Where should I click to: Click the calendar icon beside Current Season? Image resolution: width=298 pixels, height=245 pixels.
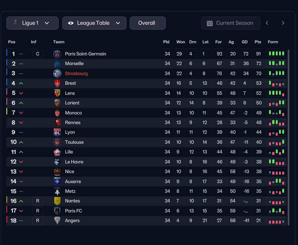(x=210, y=23)
